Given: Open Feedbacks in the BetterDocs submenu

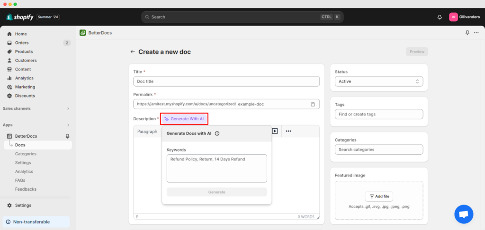Looking at the screenshot, I should (x=26, y=189).
